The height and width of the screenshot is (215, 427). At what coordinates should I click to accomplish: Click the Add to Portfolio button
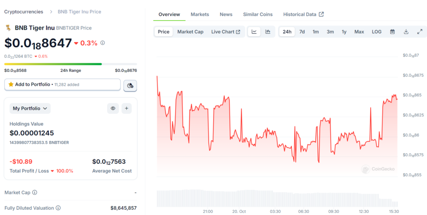[63, 85]
